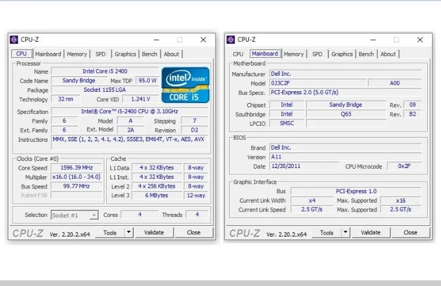Click the BIOS version value 'A11'
The height and width of the screenshot is (286, 441).
[346, 157]
